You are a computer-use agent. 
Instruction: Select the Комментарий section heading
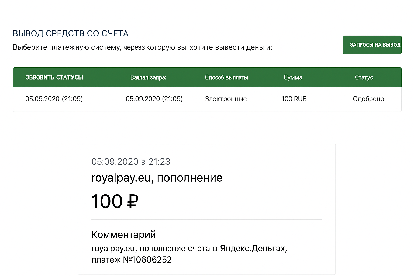coord(123,234)
